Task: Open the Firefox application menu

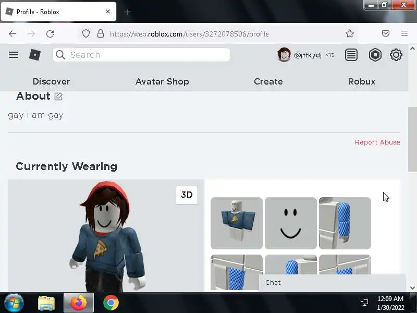Action: coord(404,33)
